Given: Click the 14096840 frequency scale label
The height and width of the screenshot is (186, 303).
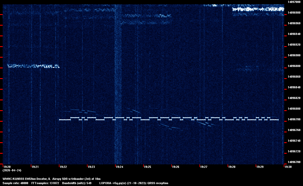Looking at the screenshot, I should tap(294, 87).
